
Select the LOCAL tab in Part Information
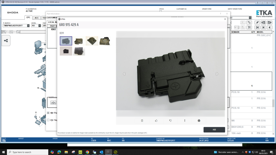(52, 22)
